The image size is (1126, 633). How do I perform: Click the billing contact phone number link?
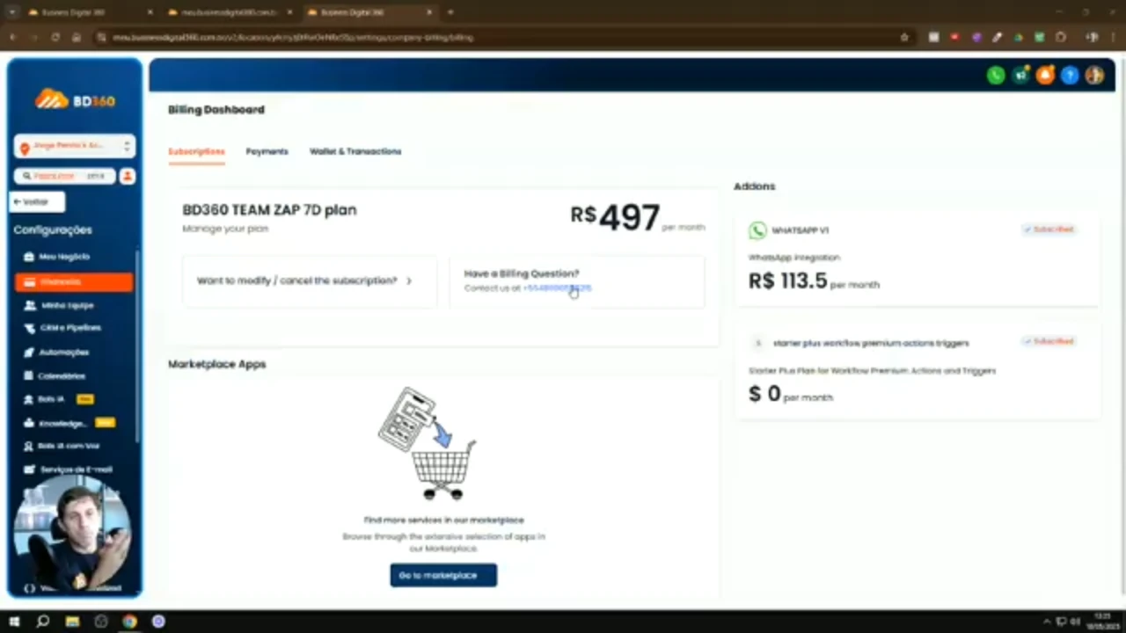(x=557, y=288)
